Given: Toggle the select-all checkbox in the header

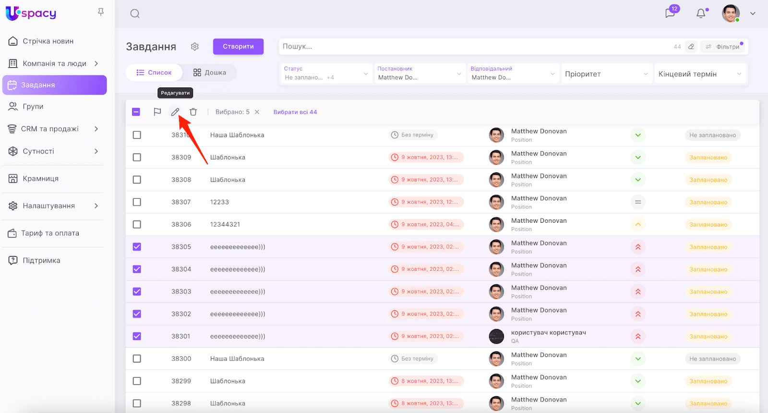Looking at the screenshot, I should pos(136,112).
